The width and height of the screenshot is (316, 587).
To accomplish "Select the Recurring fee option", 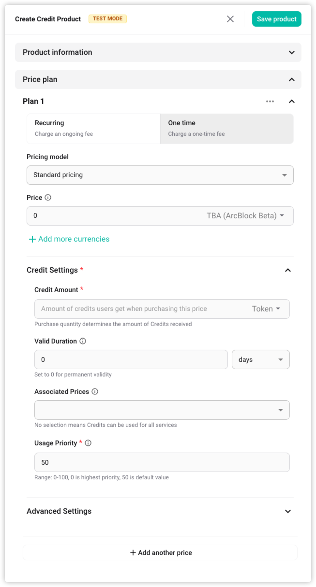I will [x=93, y=129].
